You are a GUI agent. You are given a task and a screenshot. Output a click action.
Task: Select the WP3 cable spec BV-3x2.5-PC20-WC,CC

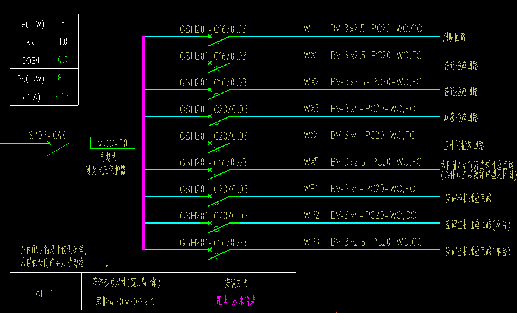tap(377, 242)
